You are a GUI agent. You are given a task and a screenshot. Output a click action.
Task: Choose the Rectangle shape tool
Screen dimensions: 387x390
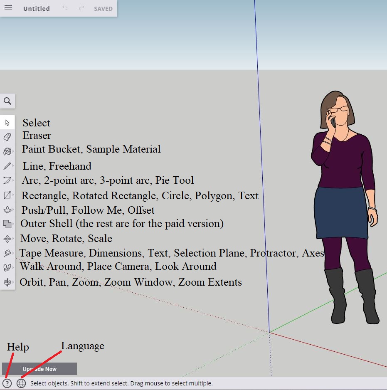7,195
